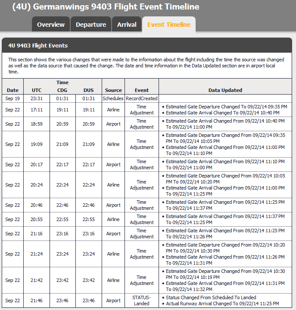The width and height of the screenshot is (296, 310).
Task: Click the DUS time column header
Action: tap(88, 90)
